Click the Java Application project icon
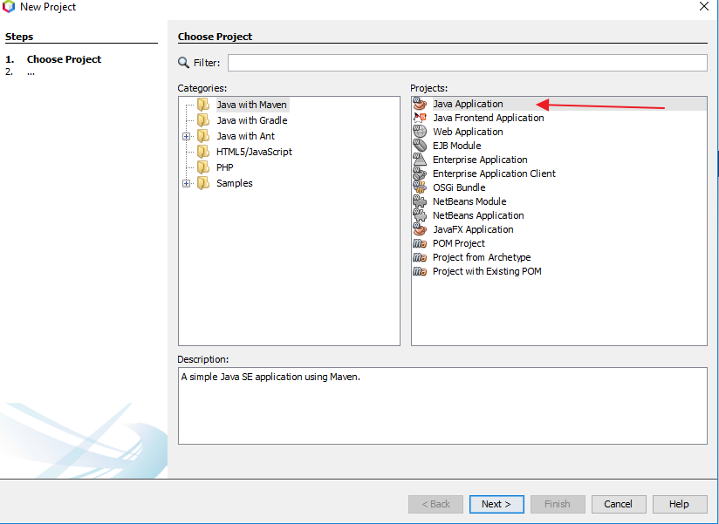This screenshot has width=719, height=524. click(420, 104)
